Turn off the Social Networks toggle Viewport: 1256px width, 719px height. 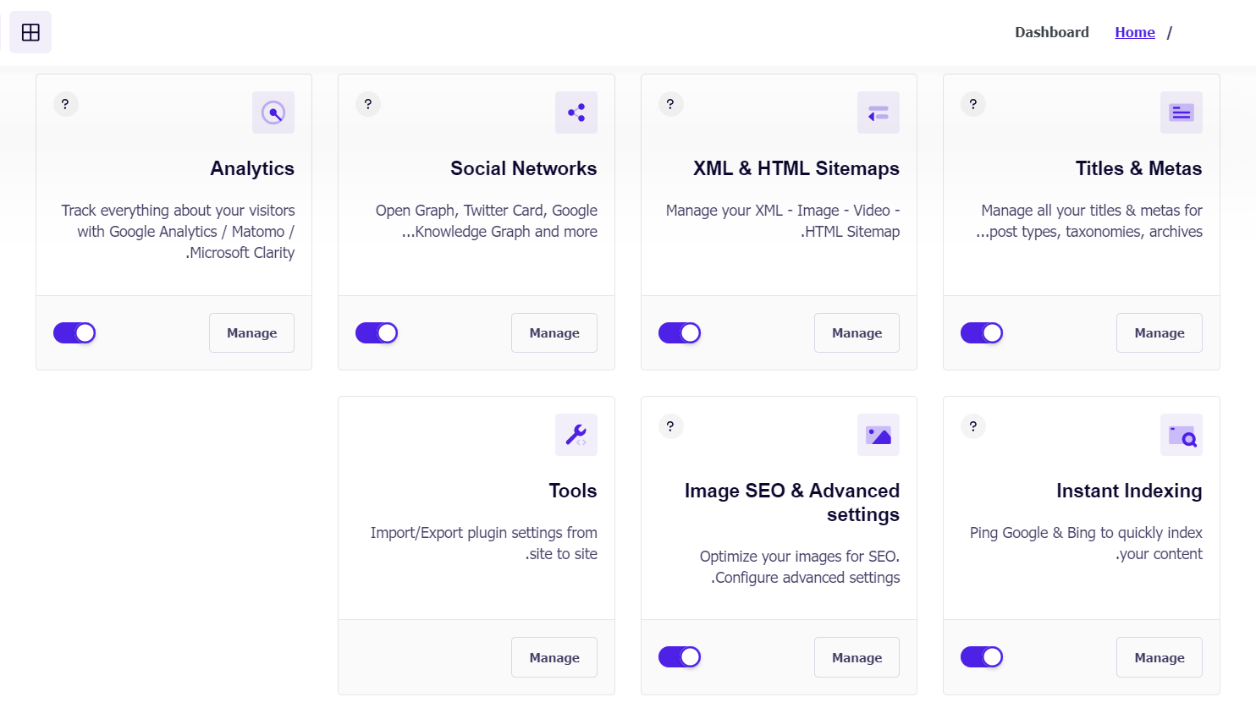pyautogui.click(x=377, y=333)
